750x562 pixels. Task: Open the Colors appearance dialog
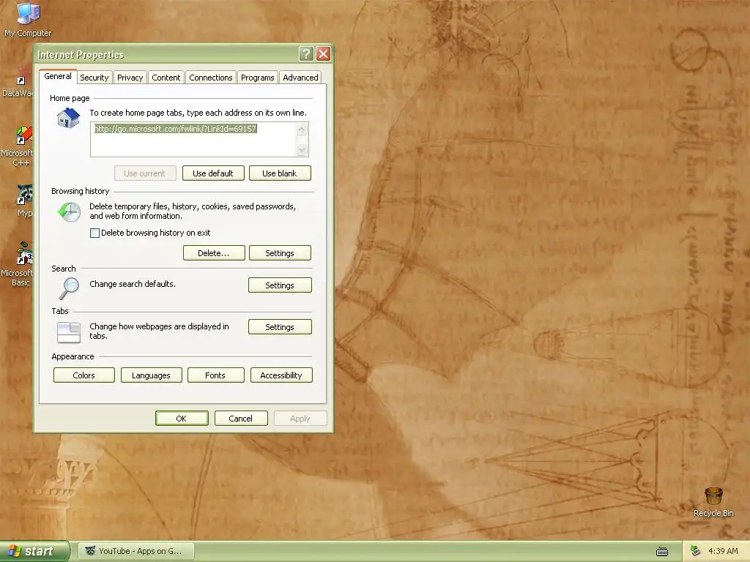[x=83, y=375]
